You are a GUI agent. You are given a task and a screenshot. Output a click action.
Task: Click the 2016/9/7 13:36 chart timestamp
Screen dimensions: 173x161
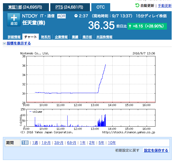click(x=144, y=53)
